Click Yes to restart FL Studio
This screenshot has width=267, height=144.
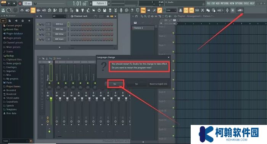(115, 84)
